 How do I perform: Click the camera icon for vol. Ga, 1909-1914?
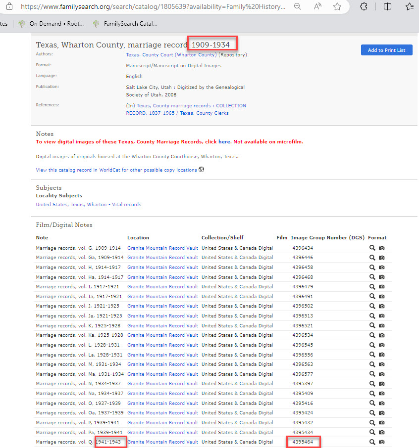click(381, 258)
